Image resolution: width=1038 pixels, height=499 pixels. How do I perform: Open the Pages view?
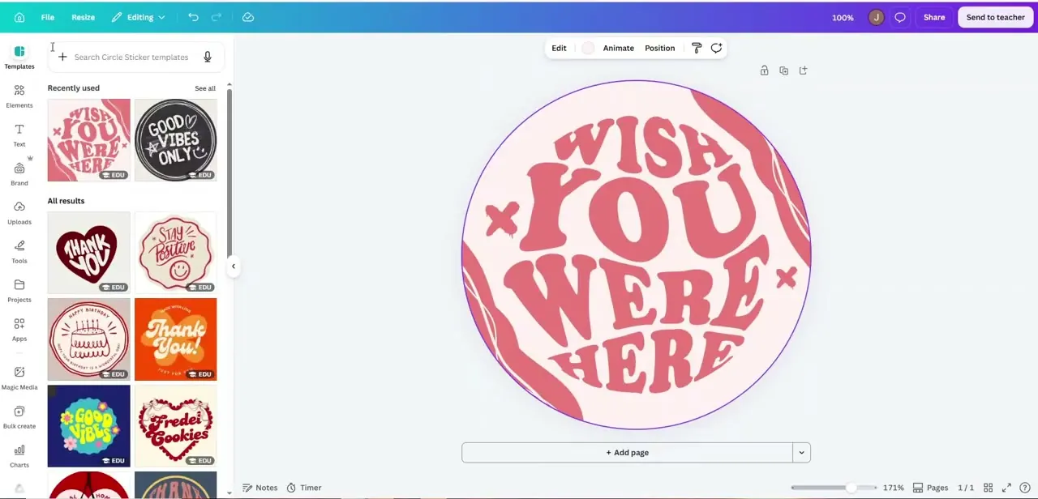coord(930,488)
